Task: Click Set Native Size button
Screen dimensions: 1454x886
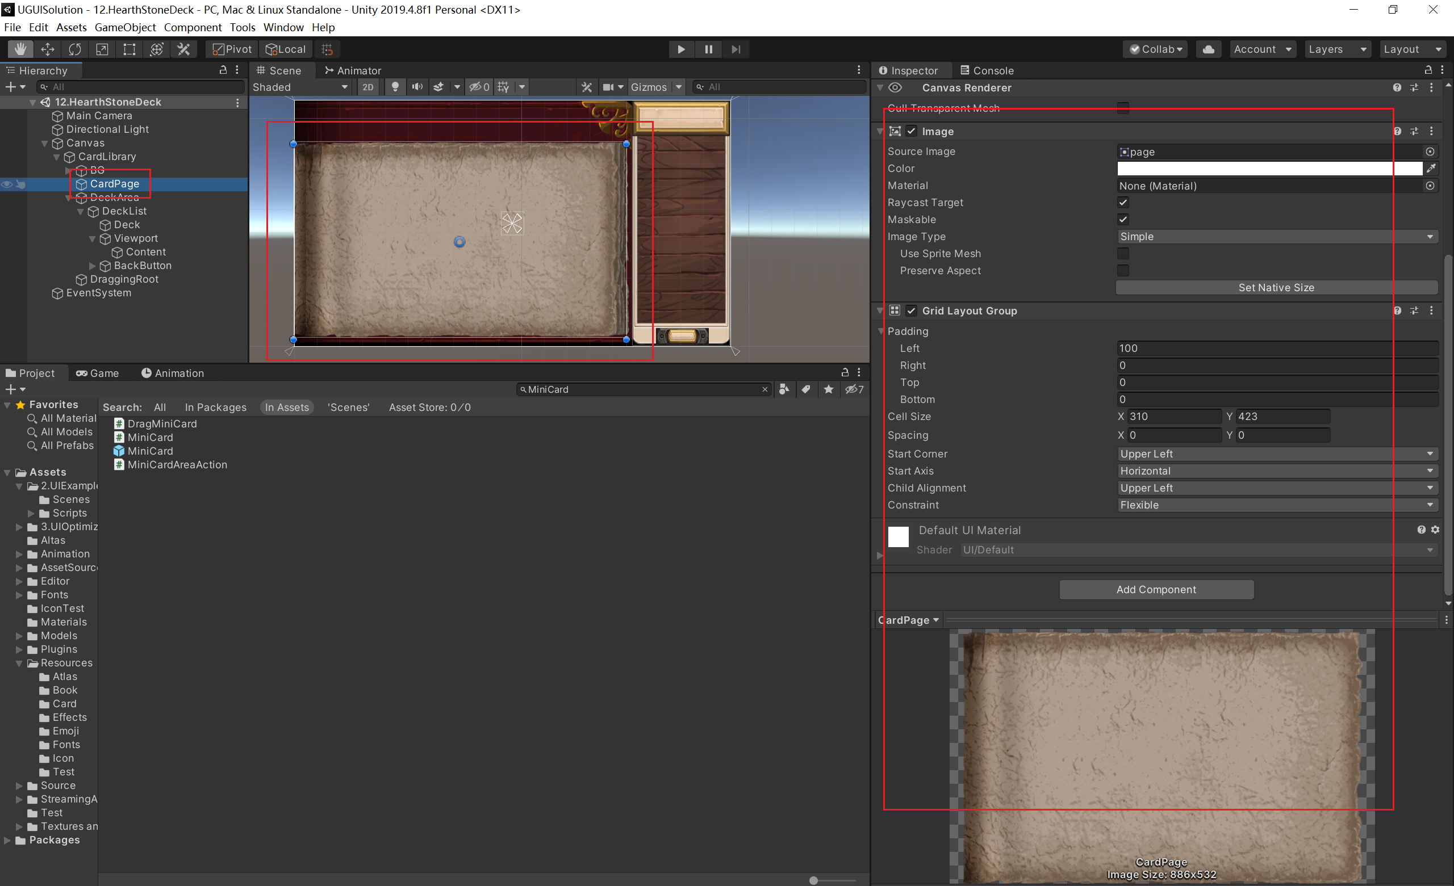Action: [1276, 288]
